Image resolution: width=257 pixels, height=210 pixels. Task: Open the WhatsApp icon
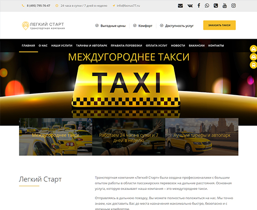pos(207,6)
